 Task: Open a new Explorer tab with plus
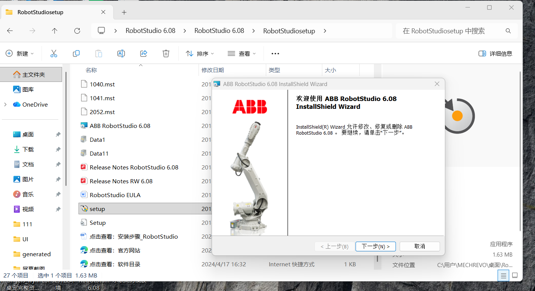[x=124, y=12]
